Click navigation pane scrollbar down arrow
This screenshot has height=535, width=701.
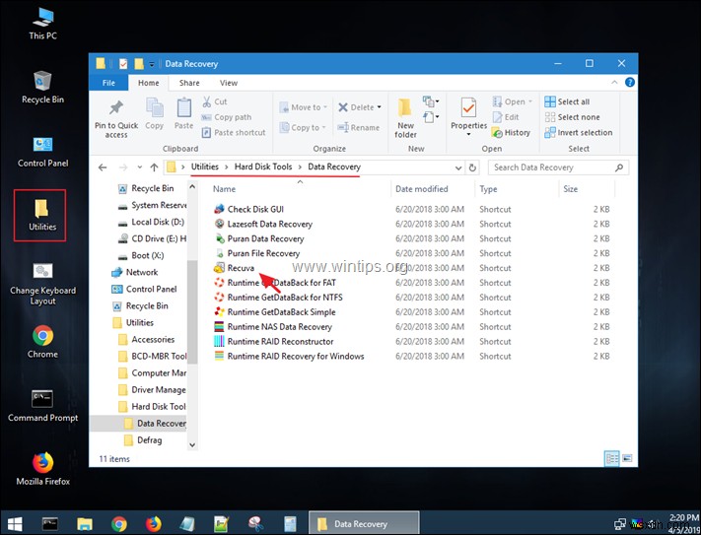pyautogui.click(x=192, y=444)
